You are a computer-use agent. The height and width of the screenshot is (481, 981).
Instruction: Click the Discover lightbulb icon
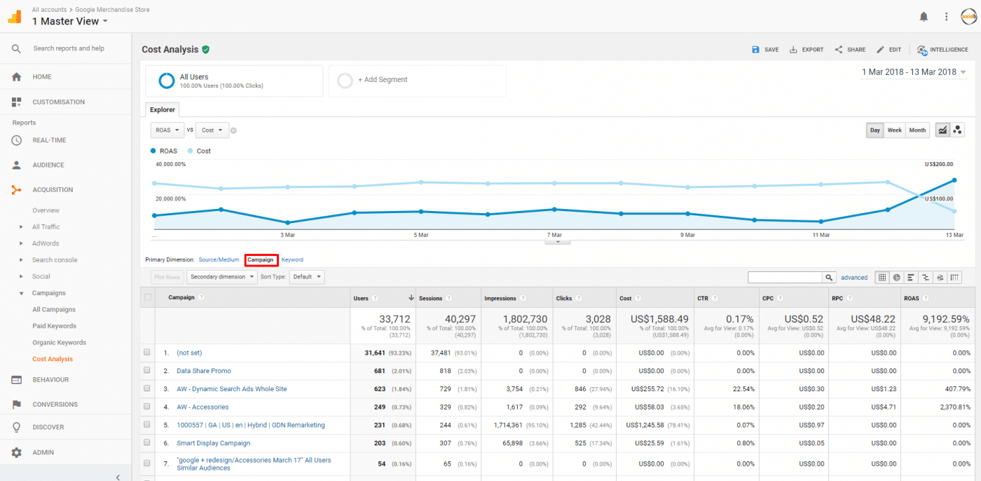click(x=16, y=427)
